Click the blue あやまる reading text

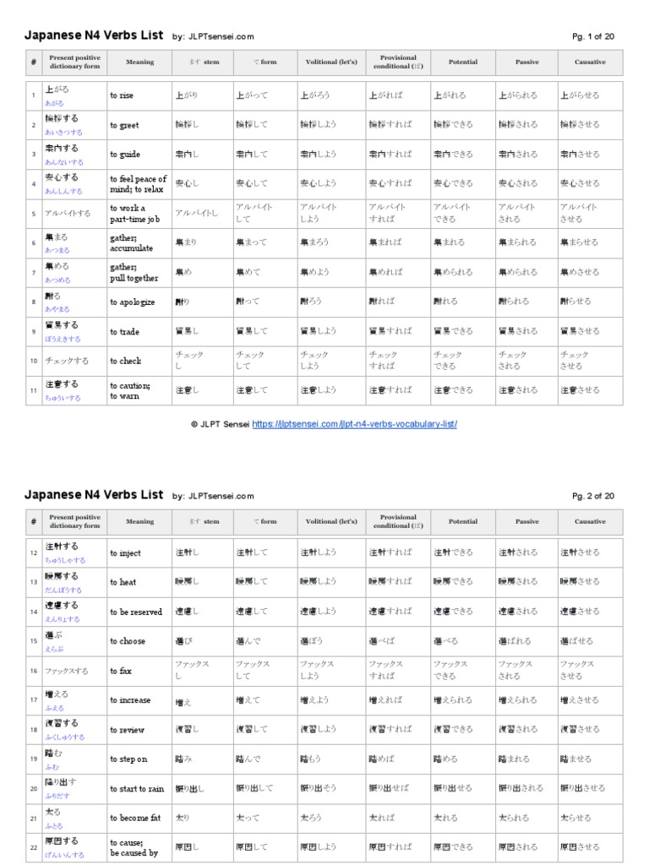point(57,309)
